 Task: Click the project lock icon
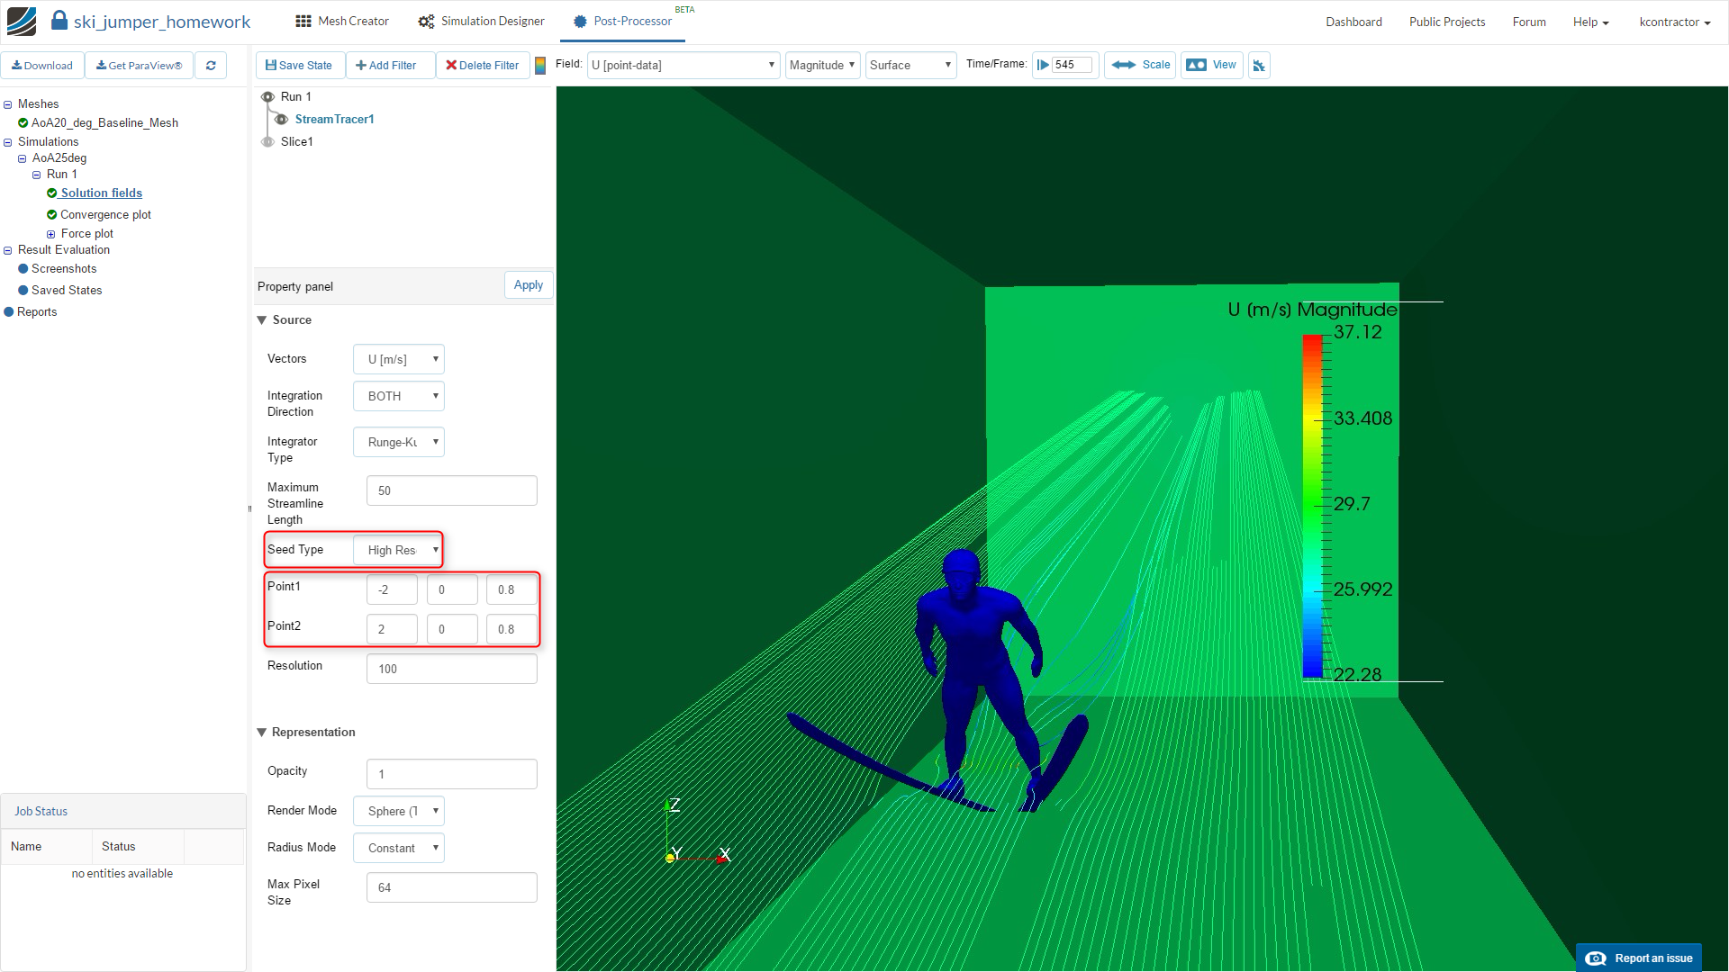59,21
